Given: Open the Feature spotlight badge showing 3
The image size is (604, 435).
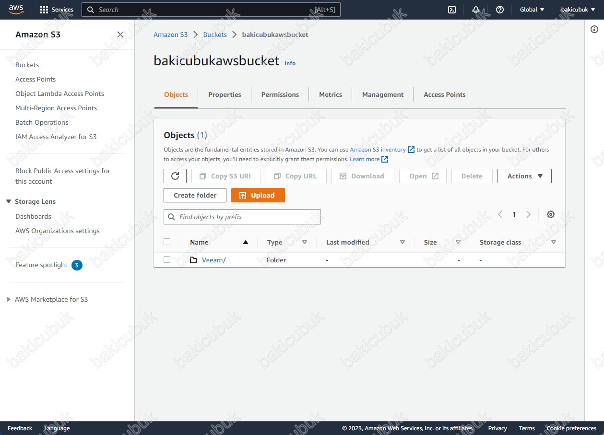Looking at the screenshot, I should tap(77, 265).
